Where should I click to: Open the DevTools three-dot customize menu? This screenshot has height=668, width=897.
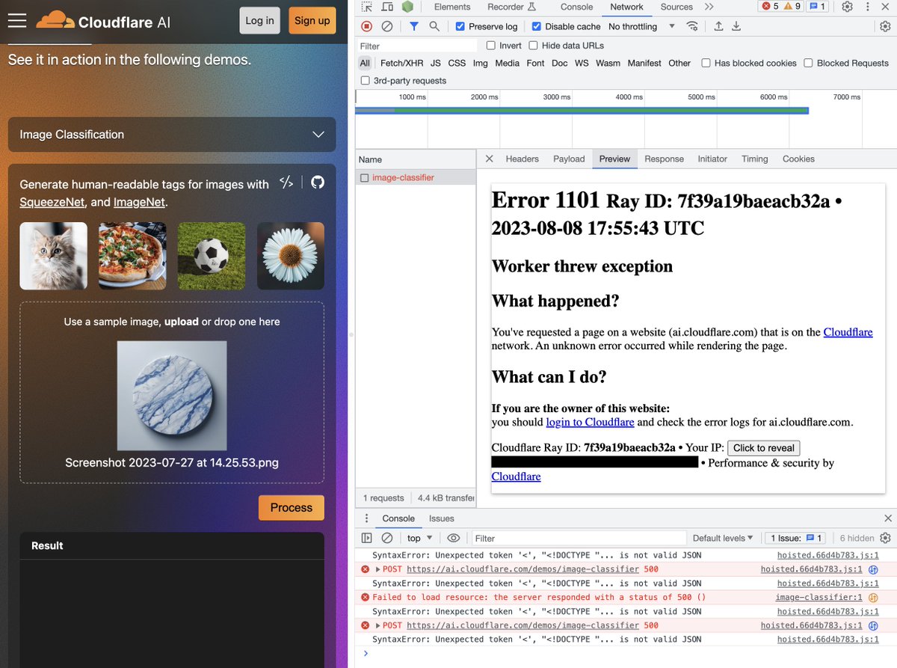tap(866, 7)
